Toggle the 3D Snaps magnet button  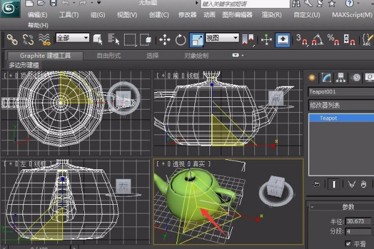(302, 40)
